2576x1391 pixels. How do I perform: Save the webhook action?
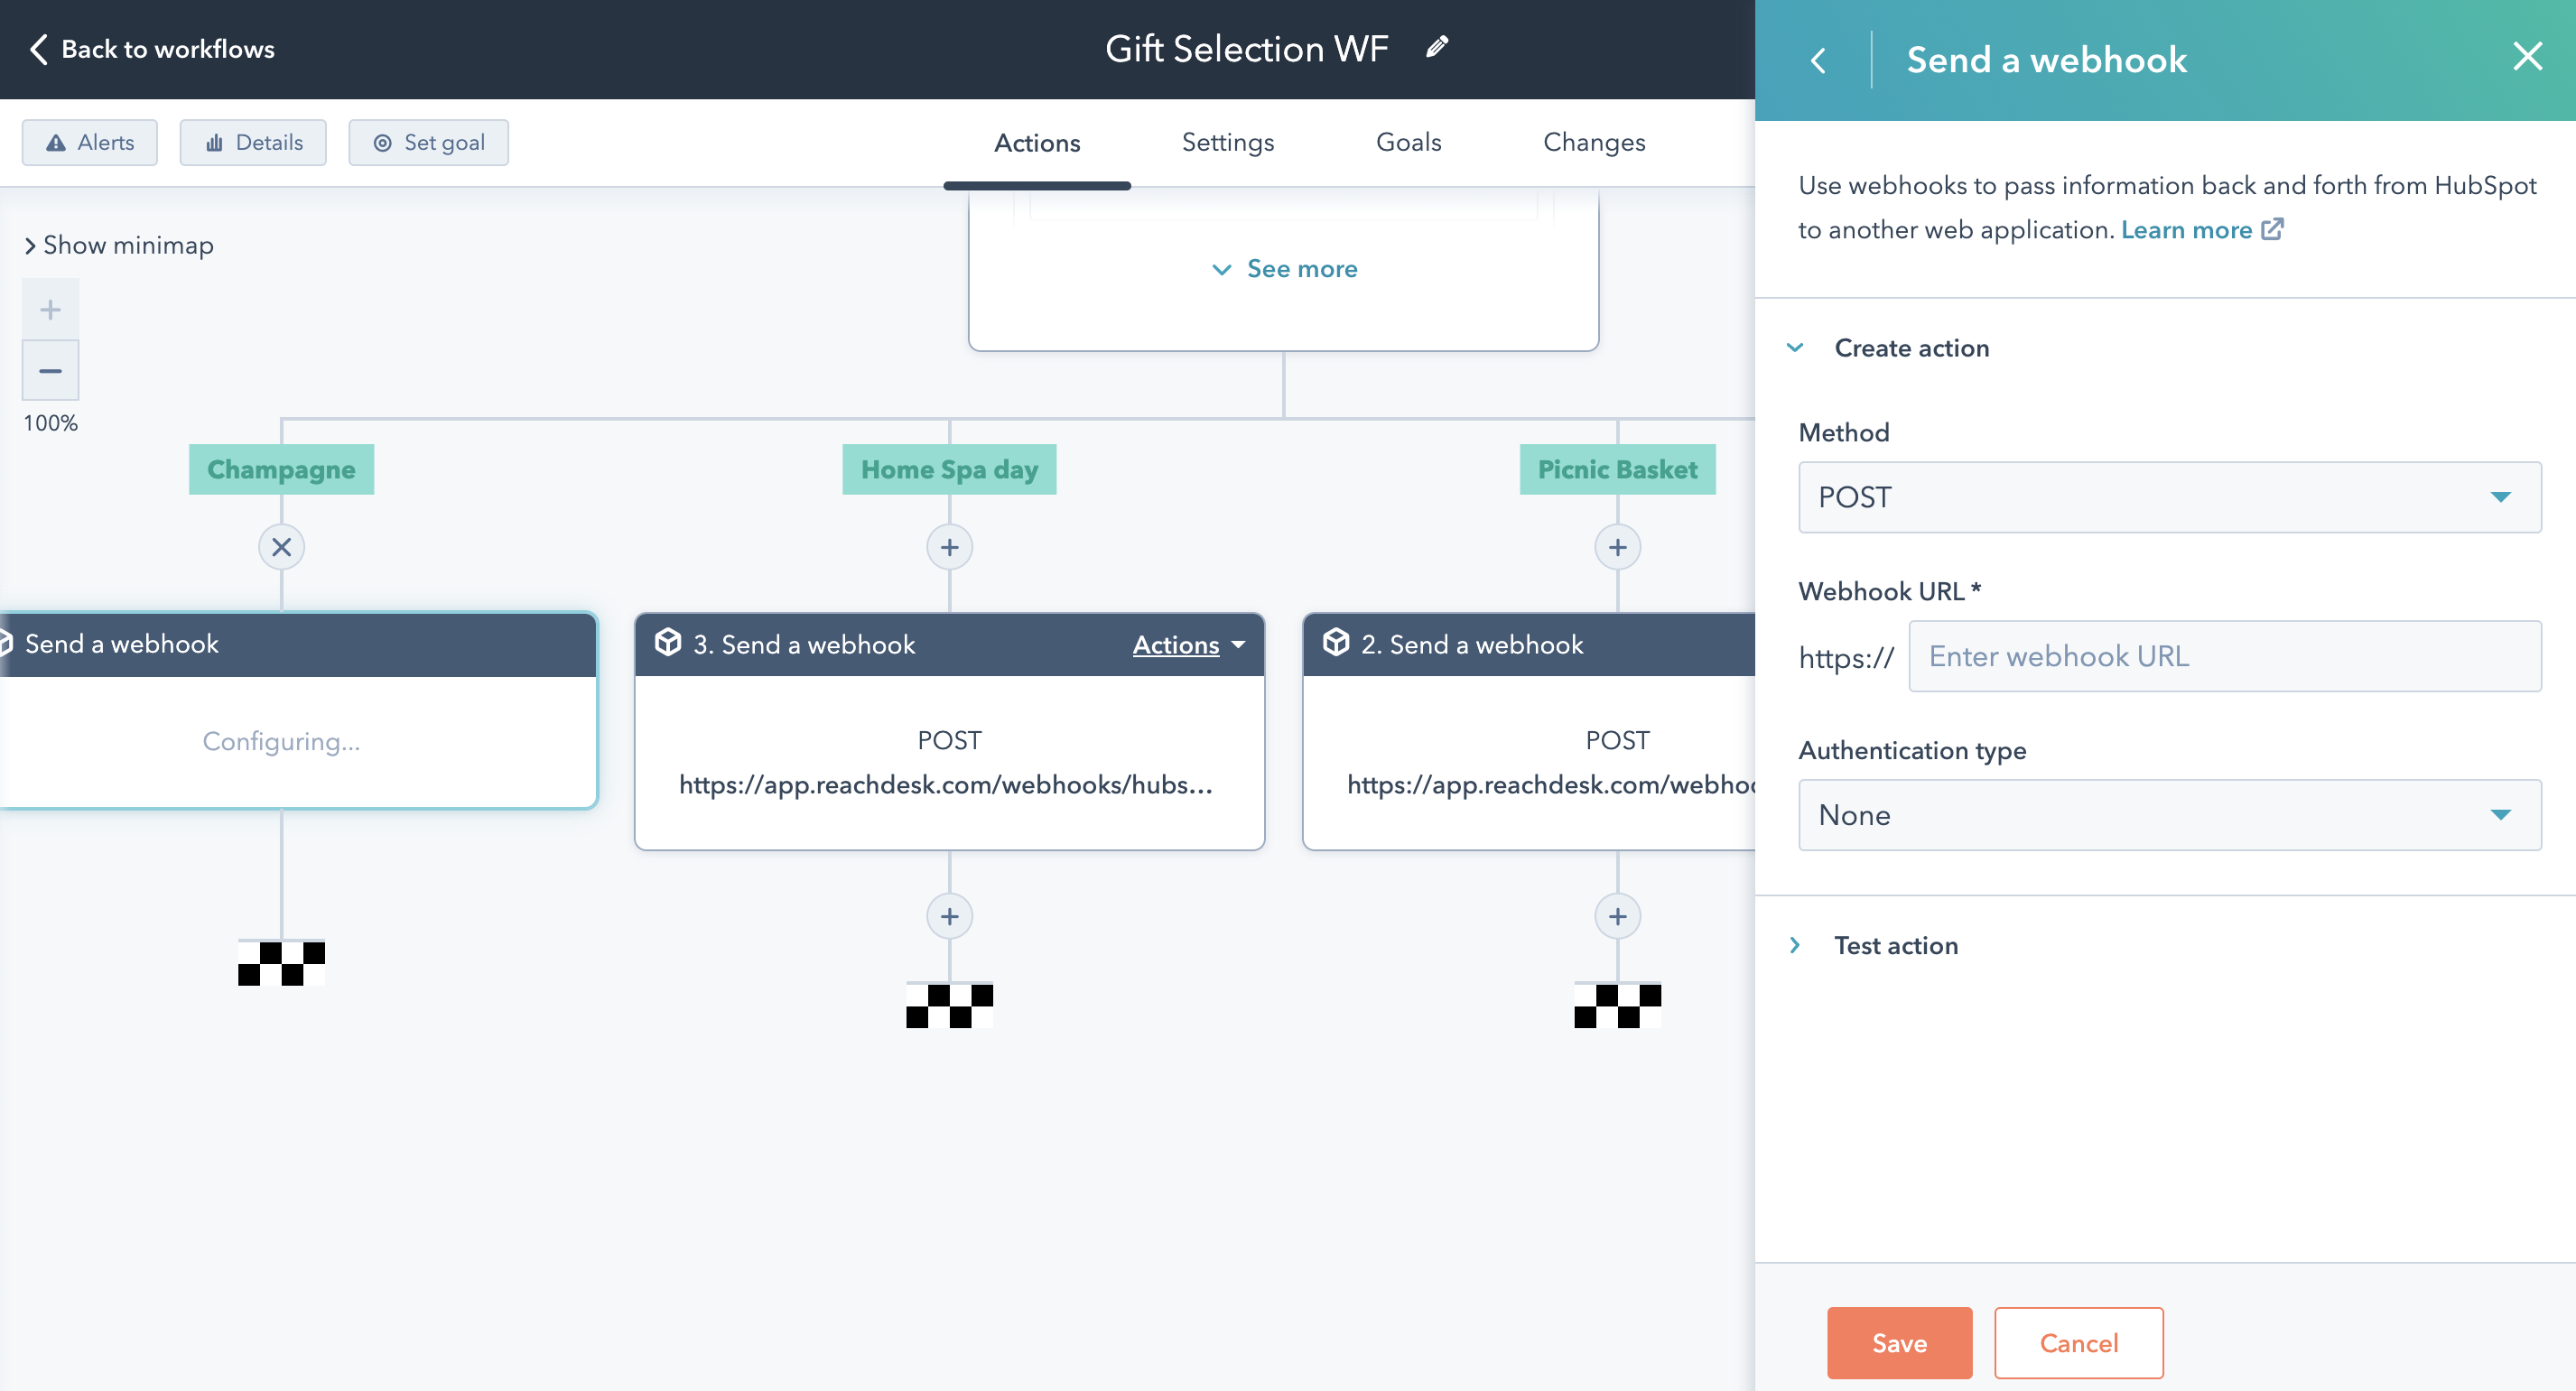click(x=1899, y=1343)
